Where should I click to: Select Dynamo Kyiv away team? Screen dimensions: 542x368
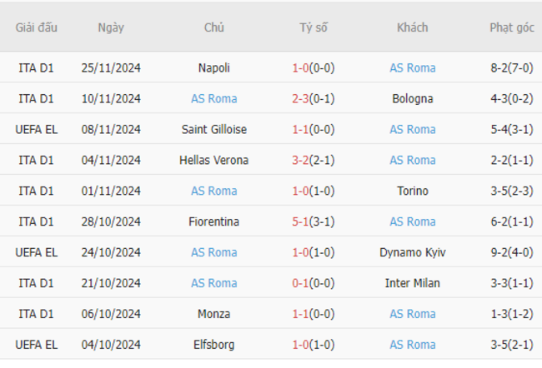tap(413, 252)
